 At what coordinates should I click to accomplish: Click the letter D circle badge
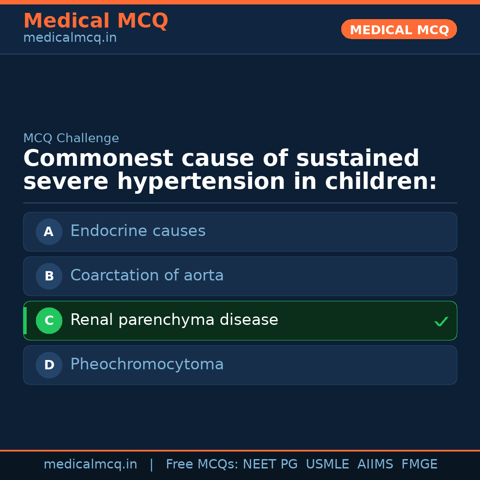click(x=49, y=365)
